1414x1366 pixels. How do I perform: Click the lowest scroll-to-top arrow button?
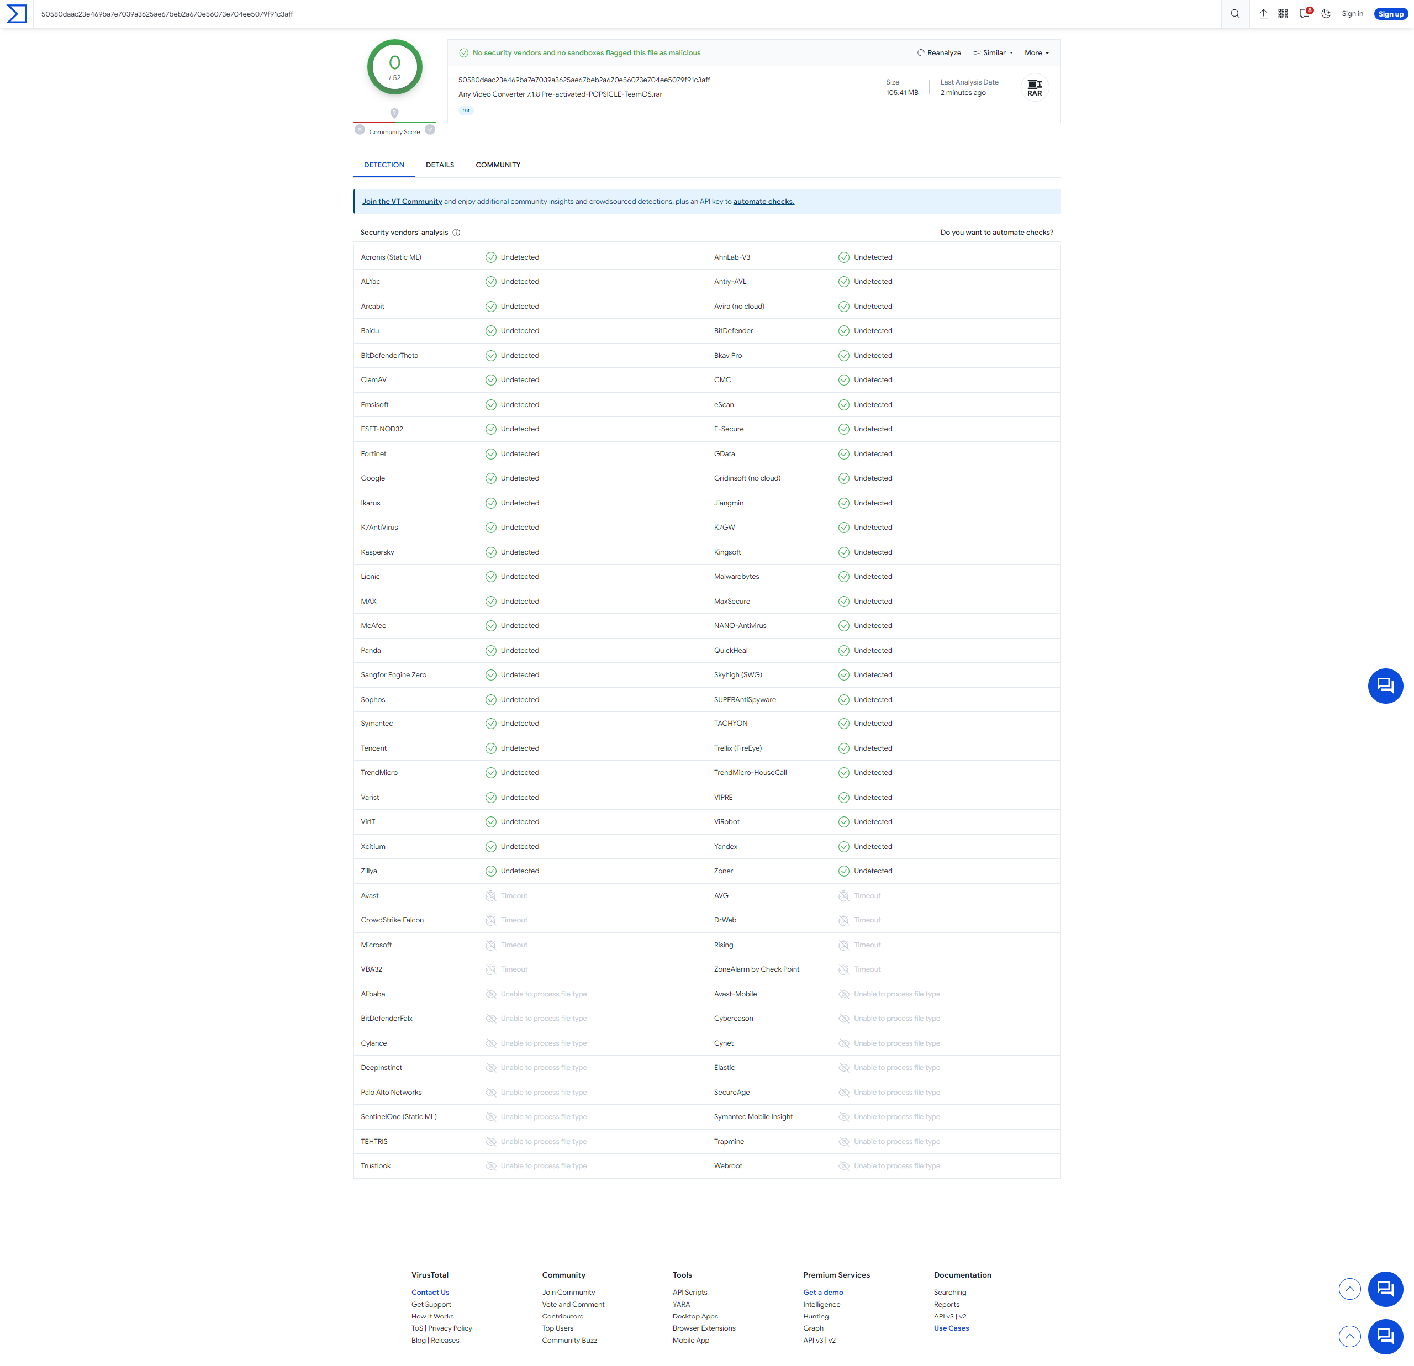pos(1349,1336)
